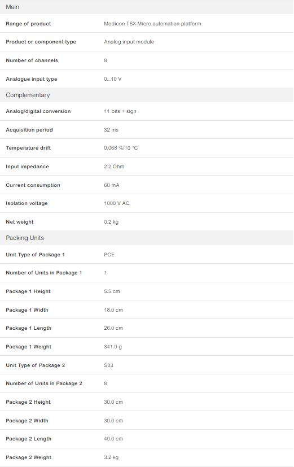Collapse the Complementary section header

(147, 95)
